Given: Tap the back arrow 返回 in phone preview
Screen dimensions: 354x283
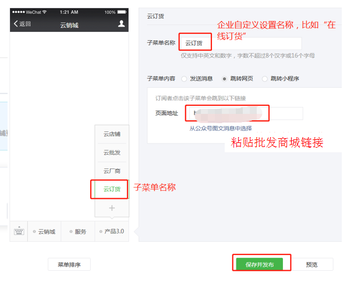Looking at the screenshot, I should pos(22,24).
